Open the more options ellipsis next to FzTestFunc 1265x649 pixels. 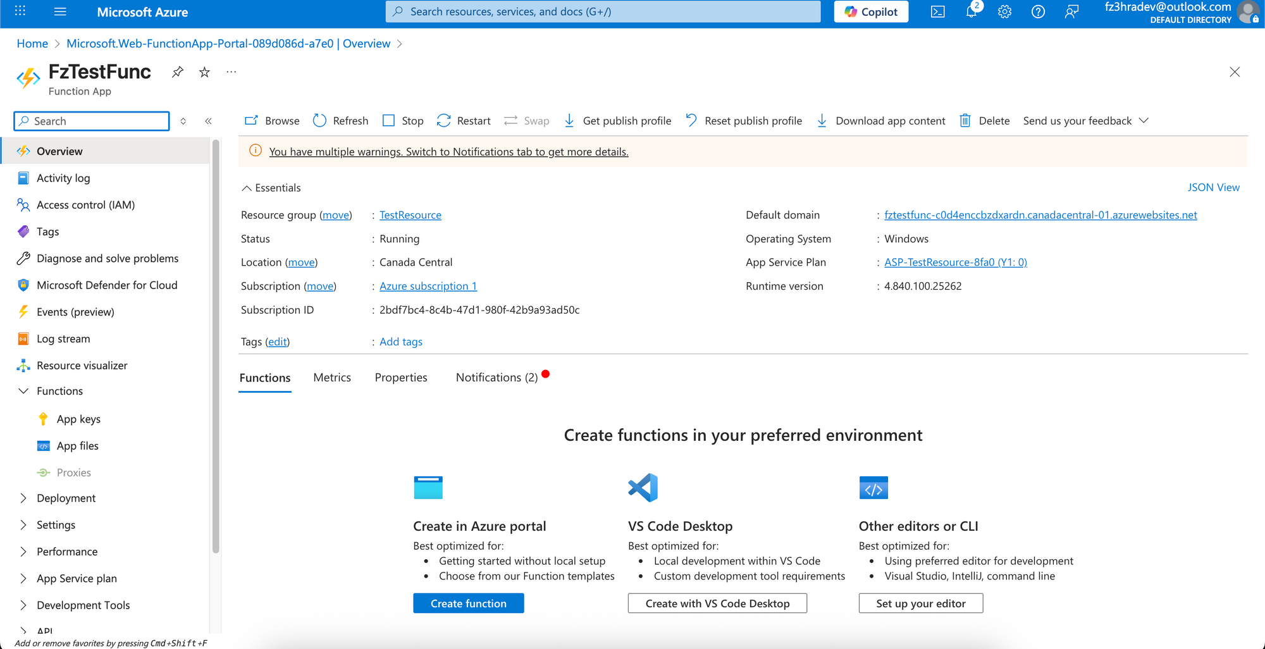coord(231,72)
